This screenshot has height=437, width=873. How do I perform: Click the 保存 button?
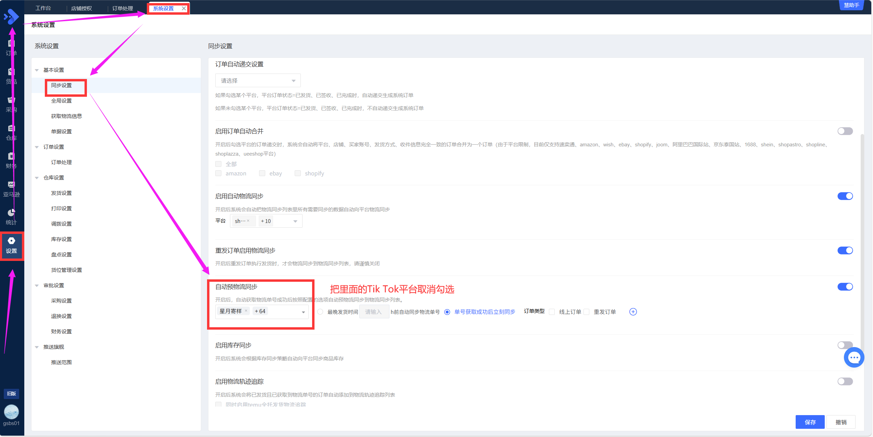[x=810, y=422]
